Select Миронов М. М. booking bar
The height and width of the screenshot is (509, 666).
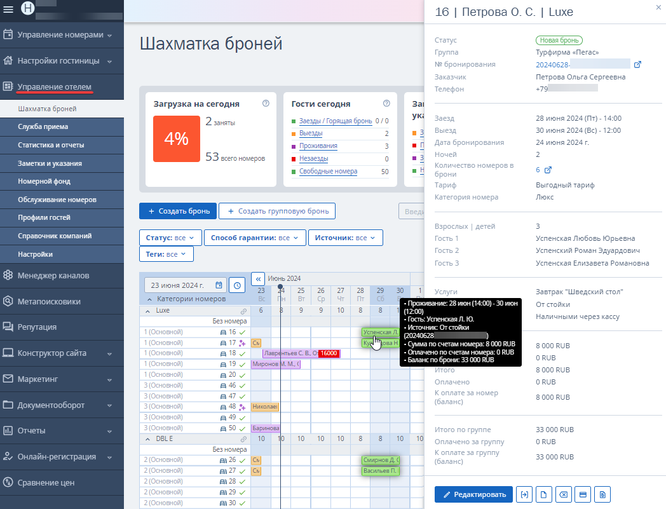[x=276, y=364]
